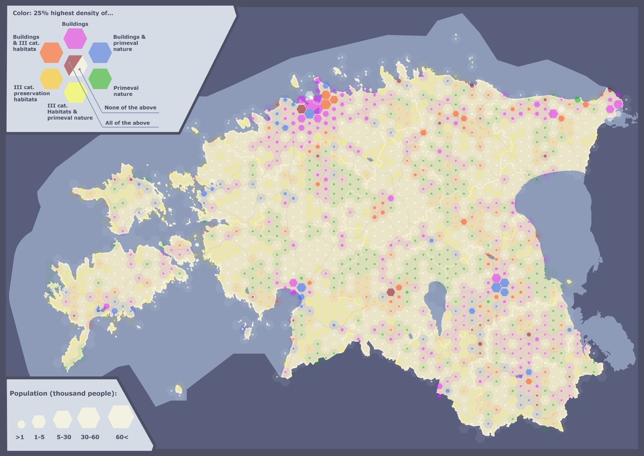Click the "None of the above" label
The image size is (644, 456).
click(x=131, y=108)
